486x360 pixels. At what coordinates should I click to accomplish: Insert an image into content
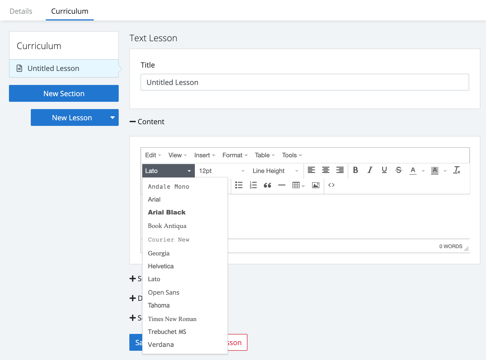coord(316,185)
